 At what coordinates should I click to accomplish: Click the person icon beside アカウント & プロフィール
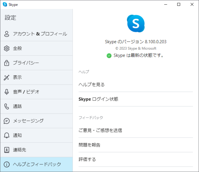coord(7,34)
